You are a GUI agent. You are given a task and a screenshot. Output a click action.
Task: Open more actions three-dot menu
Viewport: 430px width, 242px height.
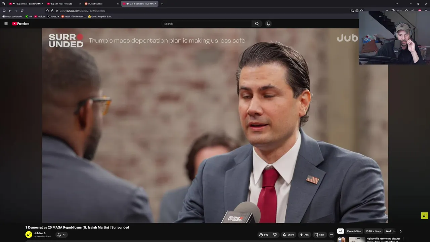pyautogui.click(x=331, y=235)
